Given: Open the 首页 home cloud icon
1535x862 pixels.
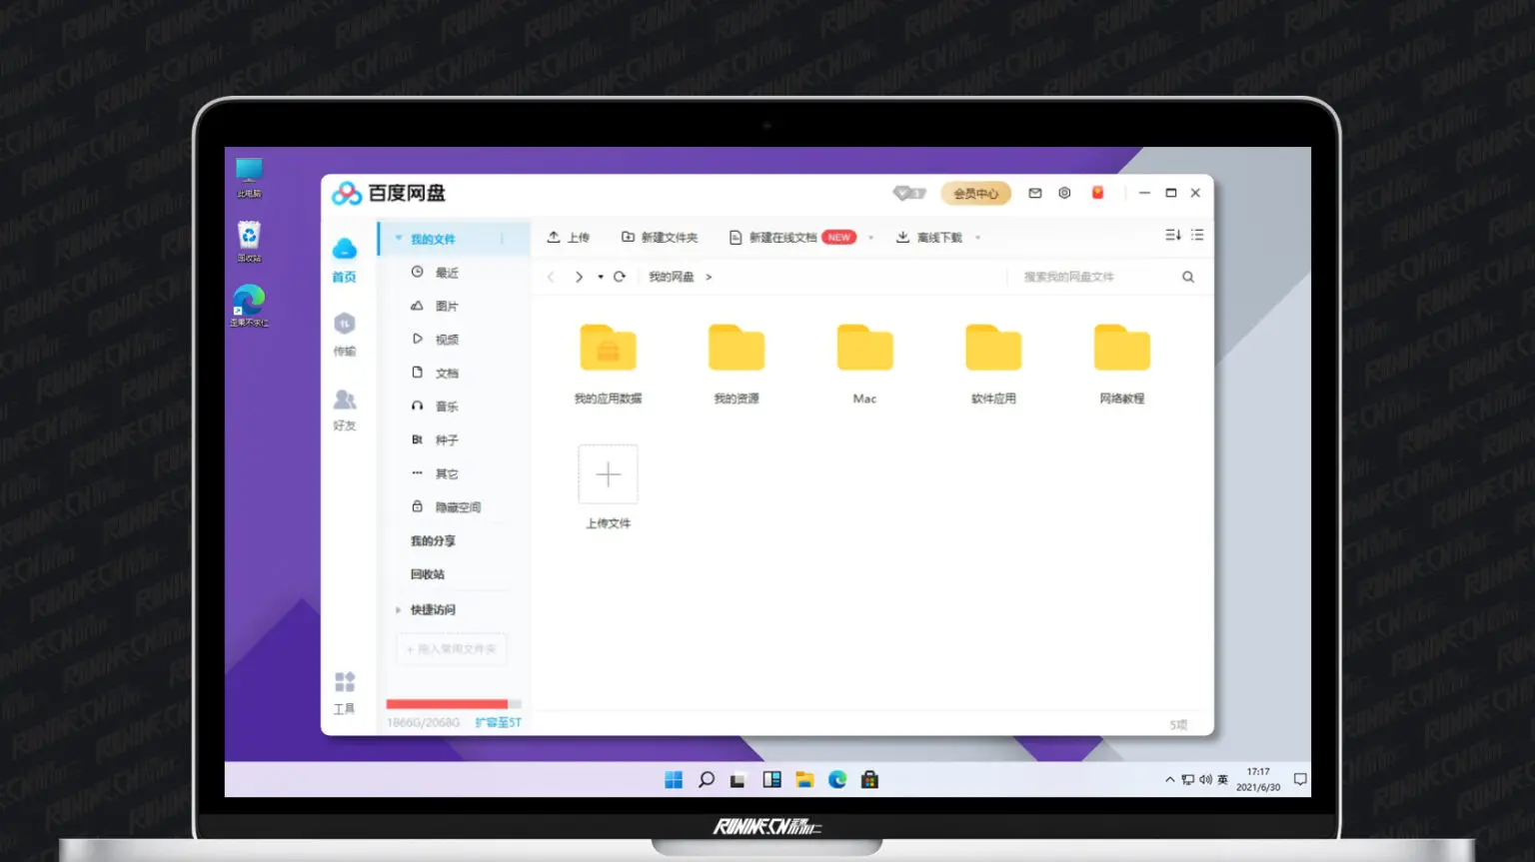Looking at the screenshot, I should (344, 250).
